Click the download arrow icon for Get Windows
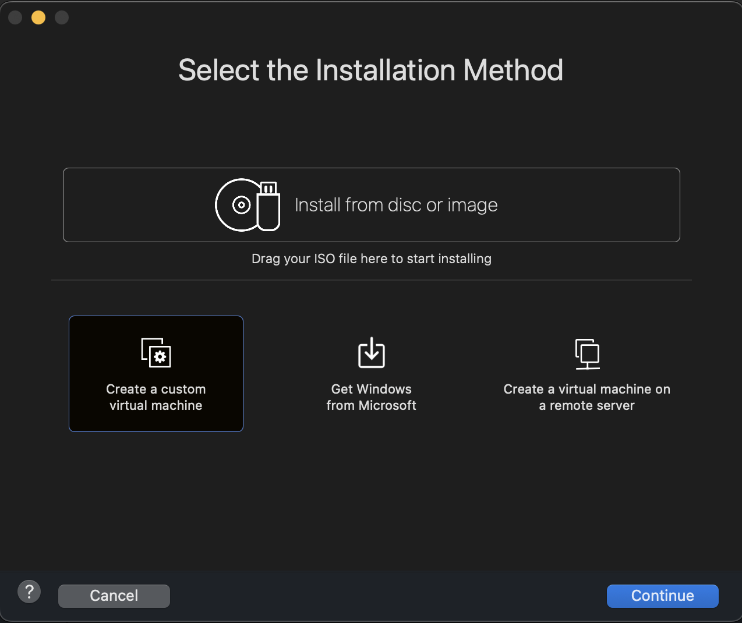 371,353
